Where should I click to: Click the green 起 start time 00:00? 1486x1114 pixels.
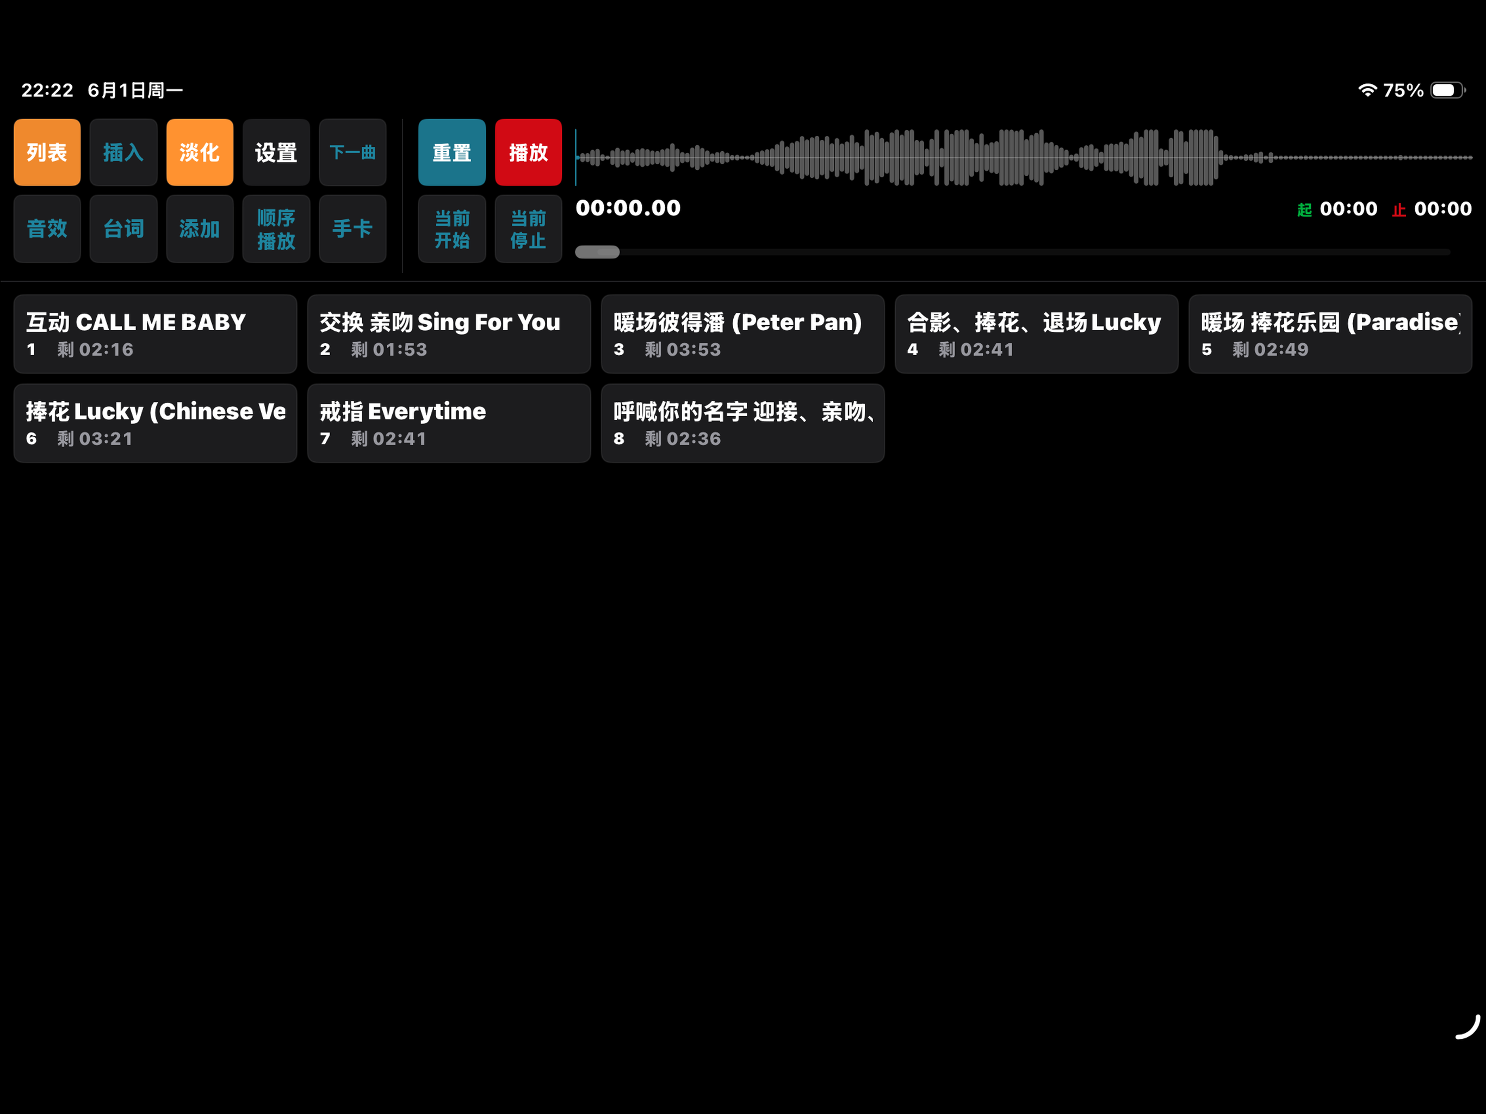(1337, 209)
